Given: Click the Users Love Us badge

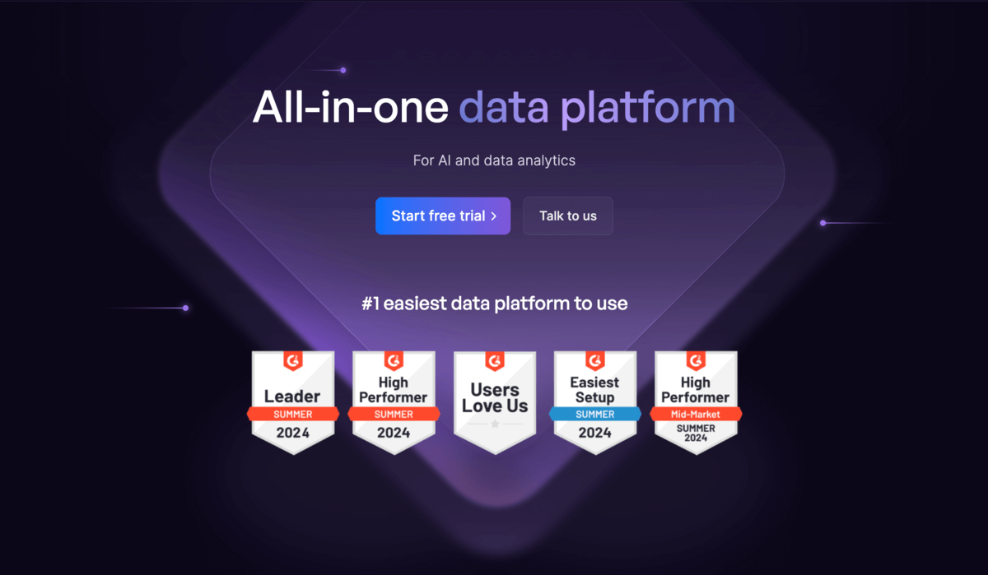Looking at the screenshot, I should click(494, 402).
